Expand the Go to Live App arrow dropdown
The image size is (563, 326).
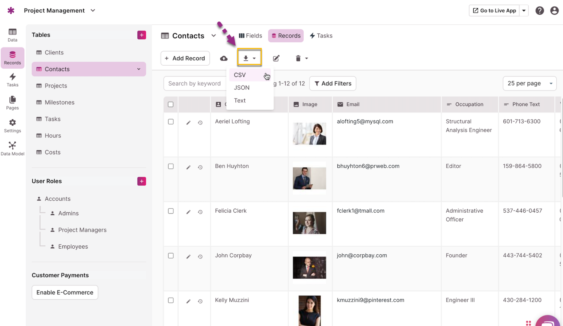[524, 11]
